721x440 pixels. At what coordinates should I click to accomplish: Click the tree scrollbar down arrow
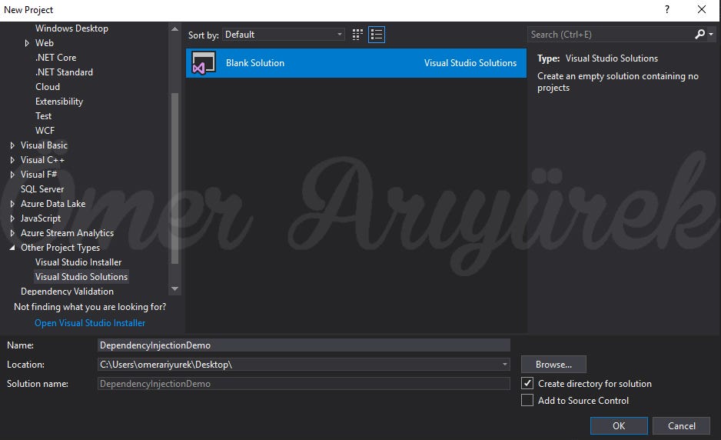pos(174,289)
